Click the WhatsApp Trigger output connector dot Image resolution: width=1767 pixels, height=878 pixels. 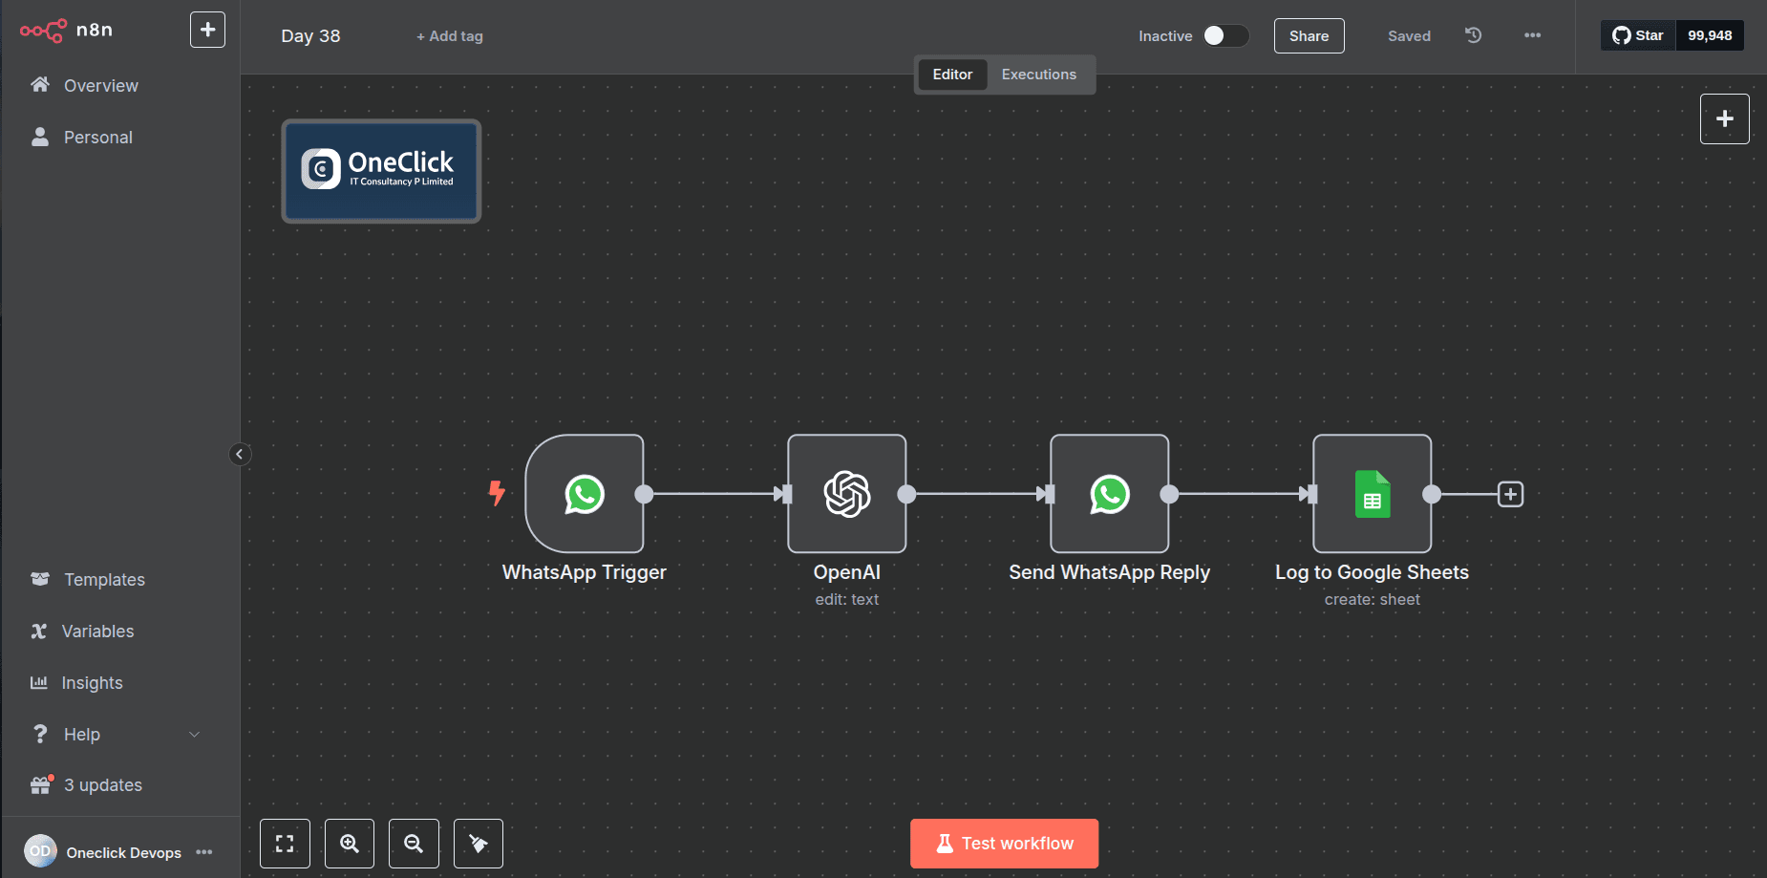[644, 494]
